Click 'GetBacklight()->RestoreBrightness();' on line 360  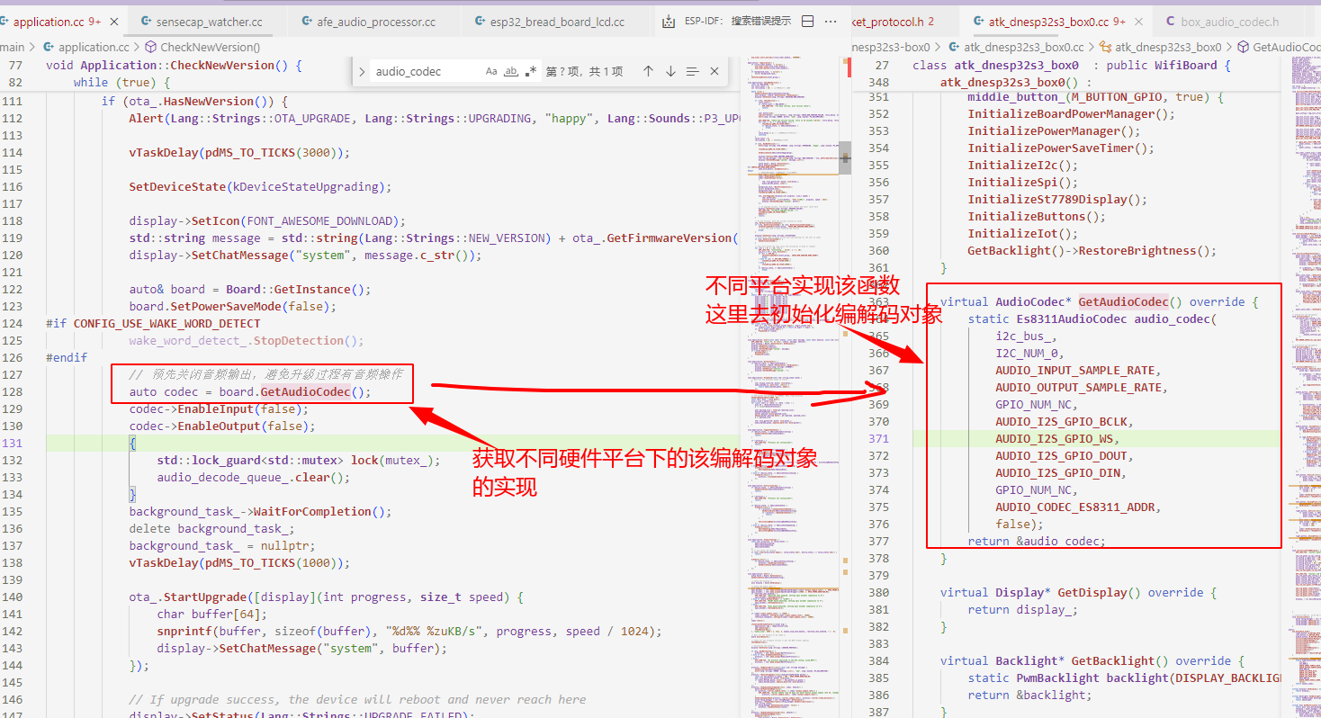point(1092,251)
